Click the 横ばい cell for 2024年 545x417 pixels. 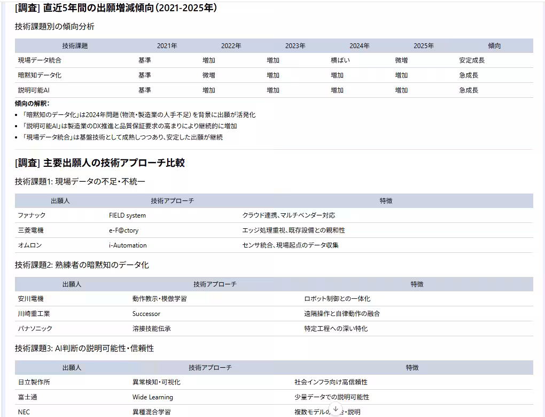coord(340,60)
